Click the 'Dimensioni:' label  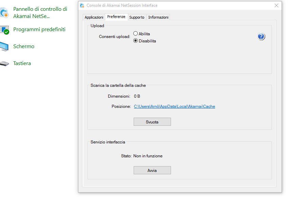pyautogui.click(x=119, y=96)
